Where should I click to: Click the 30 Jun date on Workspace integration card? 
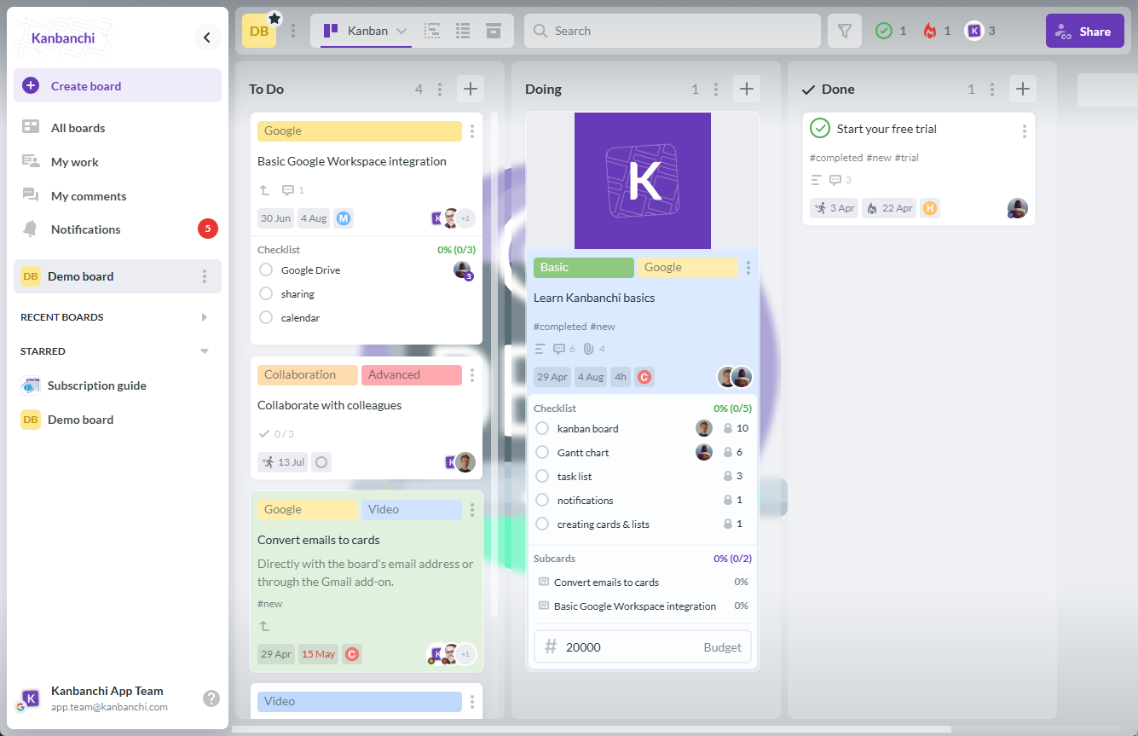[276, 218]
